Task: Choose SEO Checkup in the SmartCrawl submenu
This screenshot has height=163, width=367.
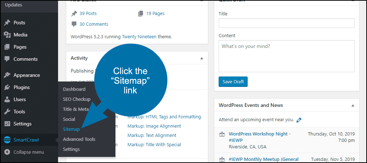Action: [x=77, y=99]
